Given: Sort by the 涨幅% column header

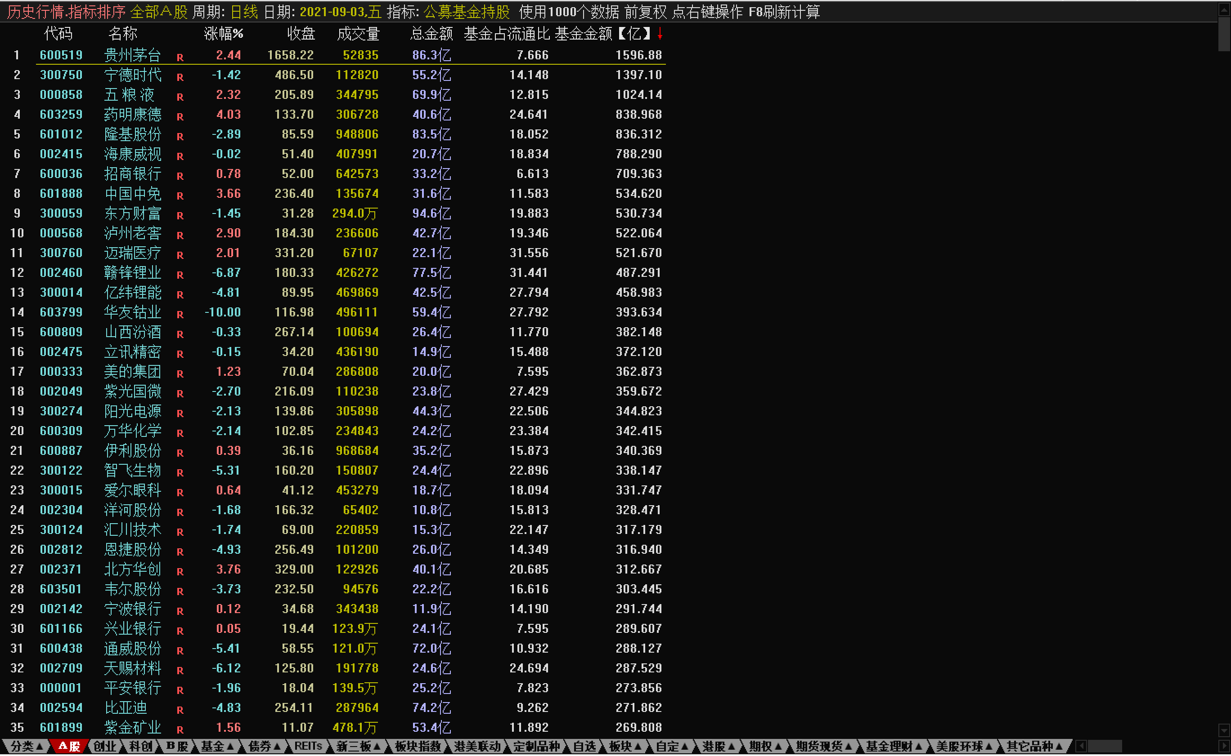Looking at the screenshot, I should [x=223, y=34].
